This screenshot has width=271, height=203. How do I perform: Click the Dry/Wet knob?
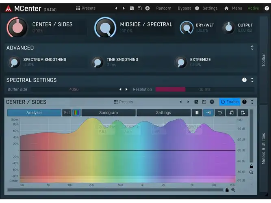tap(186, 28)
